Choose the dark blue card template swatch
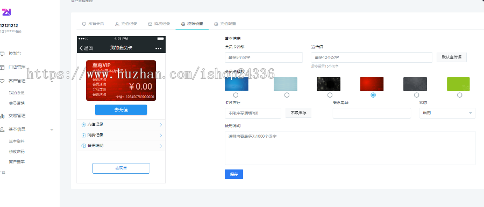 (237, 84)
